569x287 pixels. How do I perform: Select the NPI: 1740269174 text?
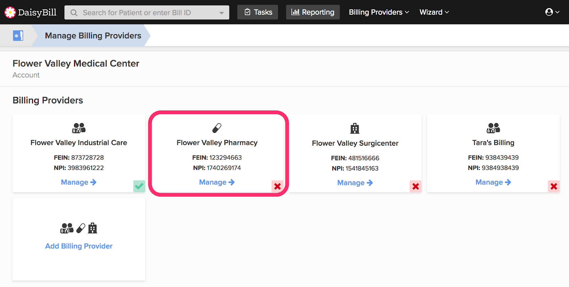[x=217, y=168]
